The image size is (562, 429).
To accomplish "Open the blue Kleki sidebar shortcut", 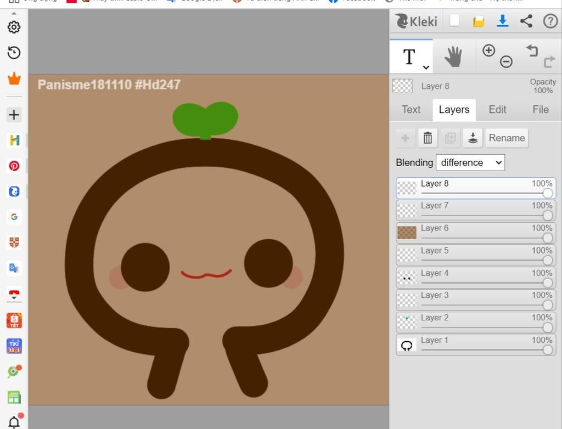I will (14, 191).
